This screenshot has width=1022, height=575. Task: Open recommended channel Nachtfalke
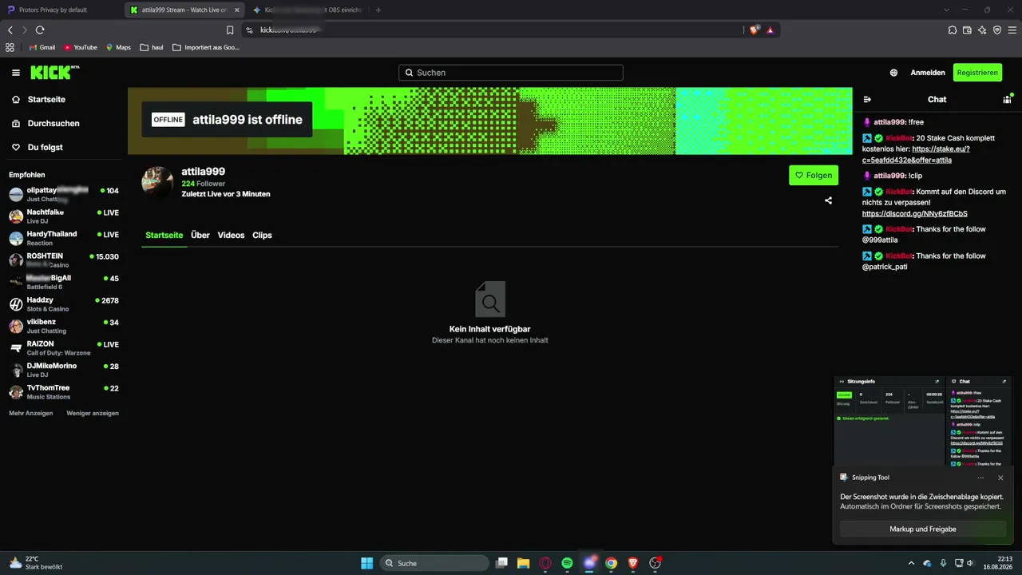point(64,216)
